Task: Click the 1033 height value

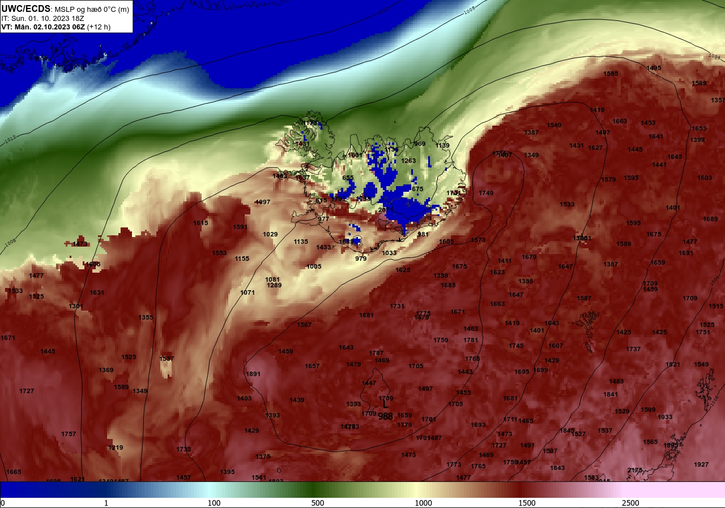Action: coord(389,253)
